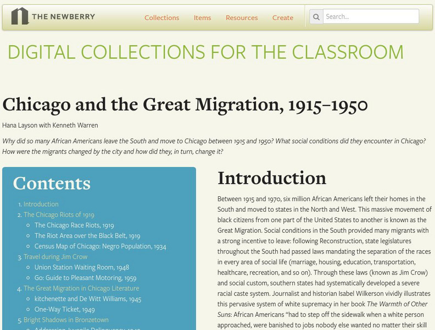Open The Chicago Riots of 1919 section
This screenshot has height=330, width=435.
point(59,215)
